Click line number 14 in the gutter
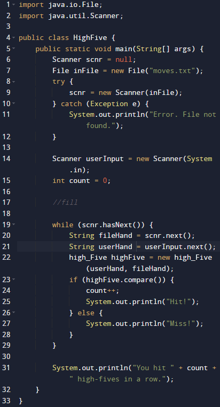The height and width of the screenshot is (407, 220). tap(6, 158)
